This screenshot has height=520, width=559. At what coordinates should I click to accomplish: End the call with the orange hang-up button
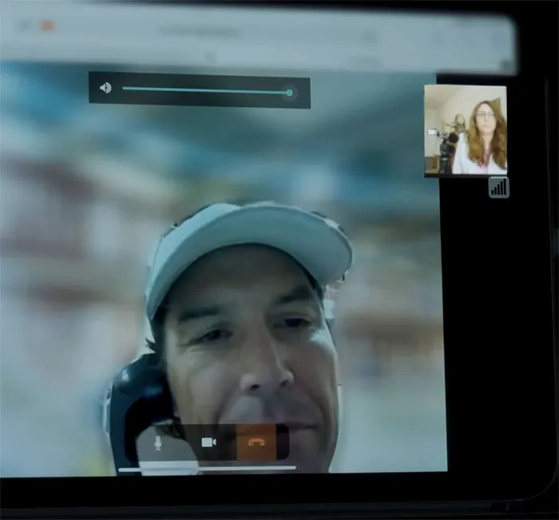click(x=256, y=443)
